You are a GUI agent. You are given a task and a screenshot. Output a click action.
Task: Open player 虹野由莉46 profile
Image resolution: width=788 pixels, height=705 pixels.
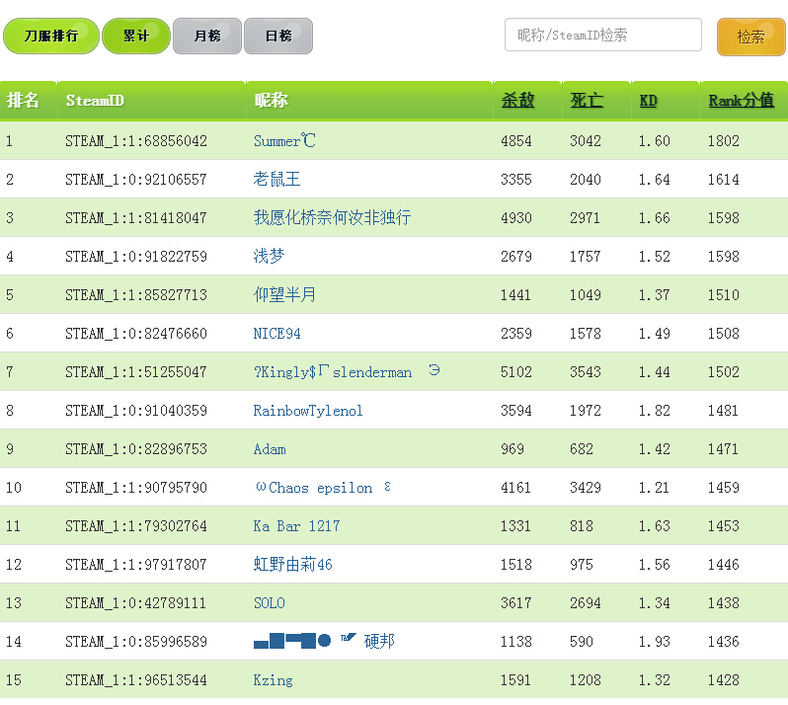point(292,565)
